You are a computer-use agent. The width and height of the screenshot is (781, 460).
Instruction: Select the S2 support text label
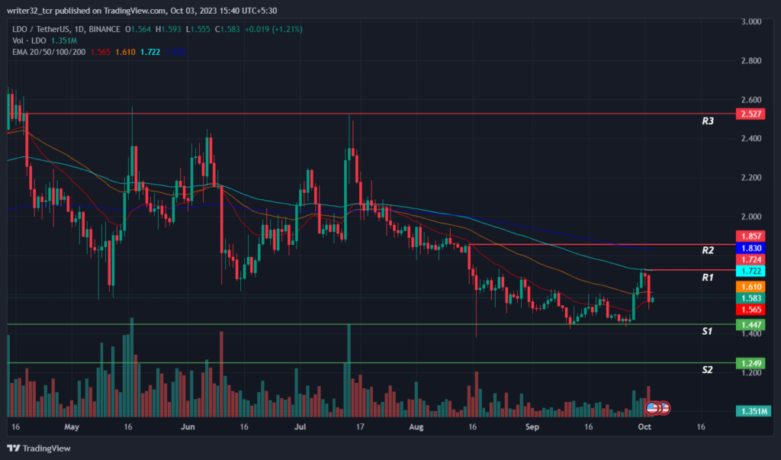(707, 369)
